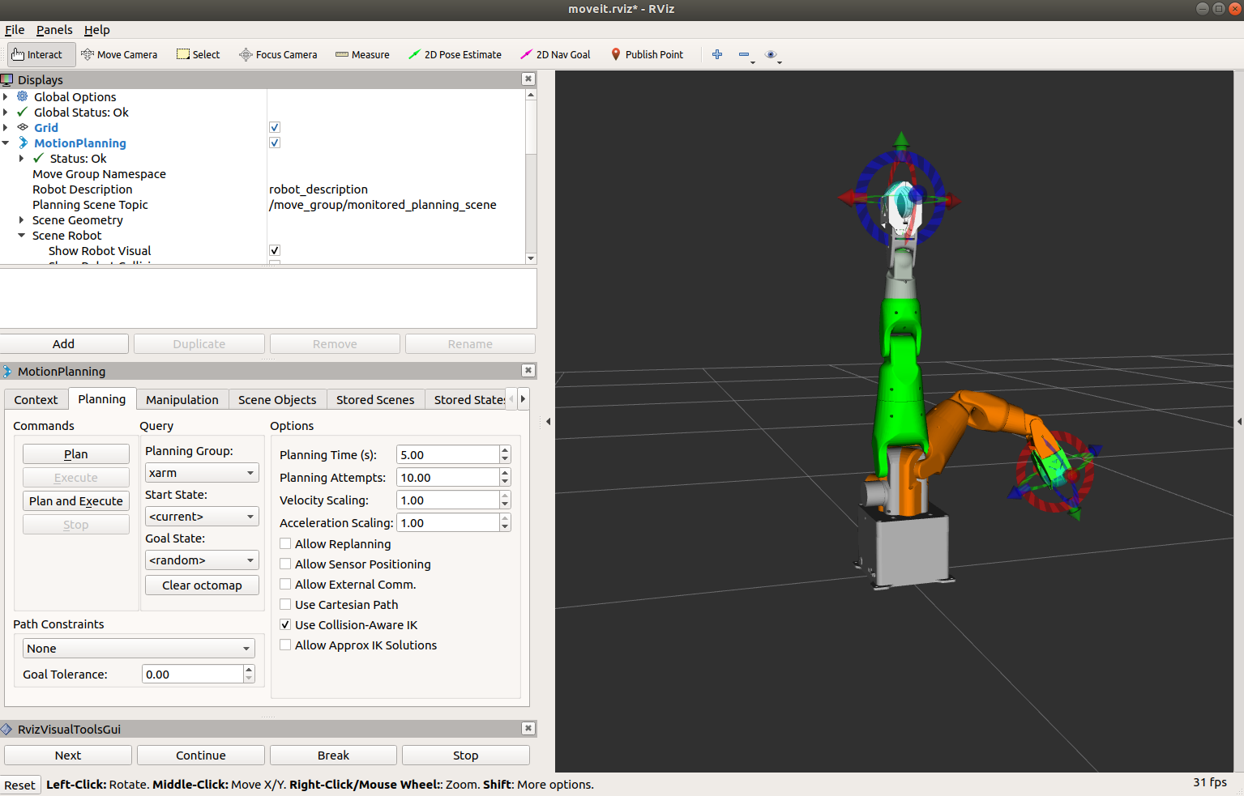Close the RvizVisualToolsGui panel
Image resolution: width=1244 pixels, height=796 pixels.
click(x=528, y=728)
